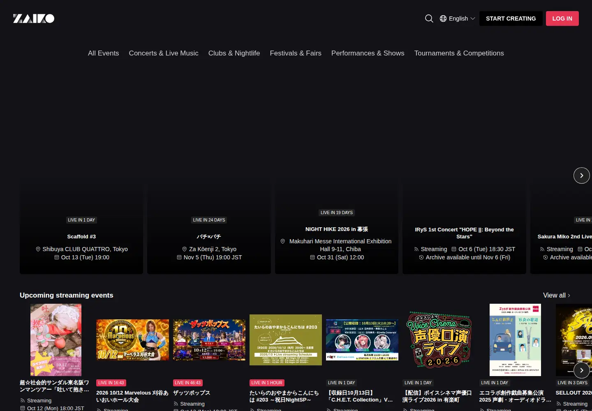Click the ZAIKO logo

pos(34,18)
